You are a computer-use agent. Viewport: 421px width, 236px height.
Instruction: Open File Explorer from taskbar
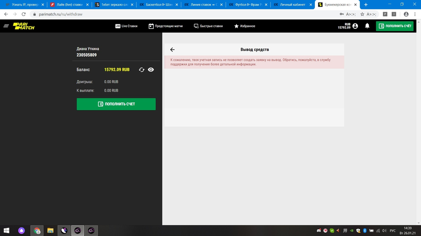[x=50, y=231]
